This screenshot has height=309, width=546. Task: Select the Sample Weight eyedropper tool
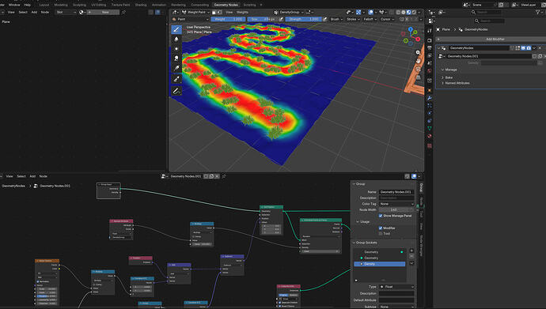176,79
